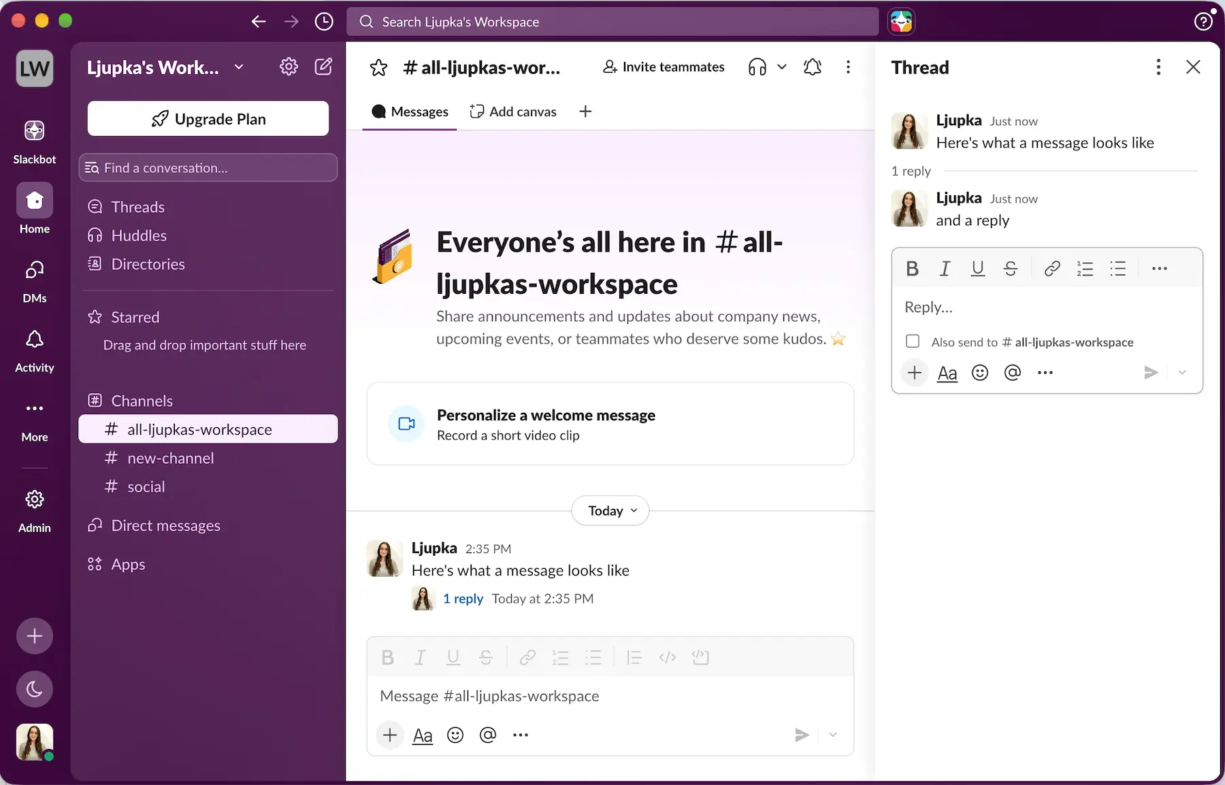Screen dimensions: 1225x785
Task: Select the new-channel channel
Action: 208,458
